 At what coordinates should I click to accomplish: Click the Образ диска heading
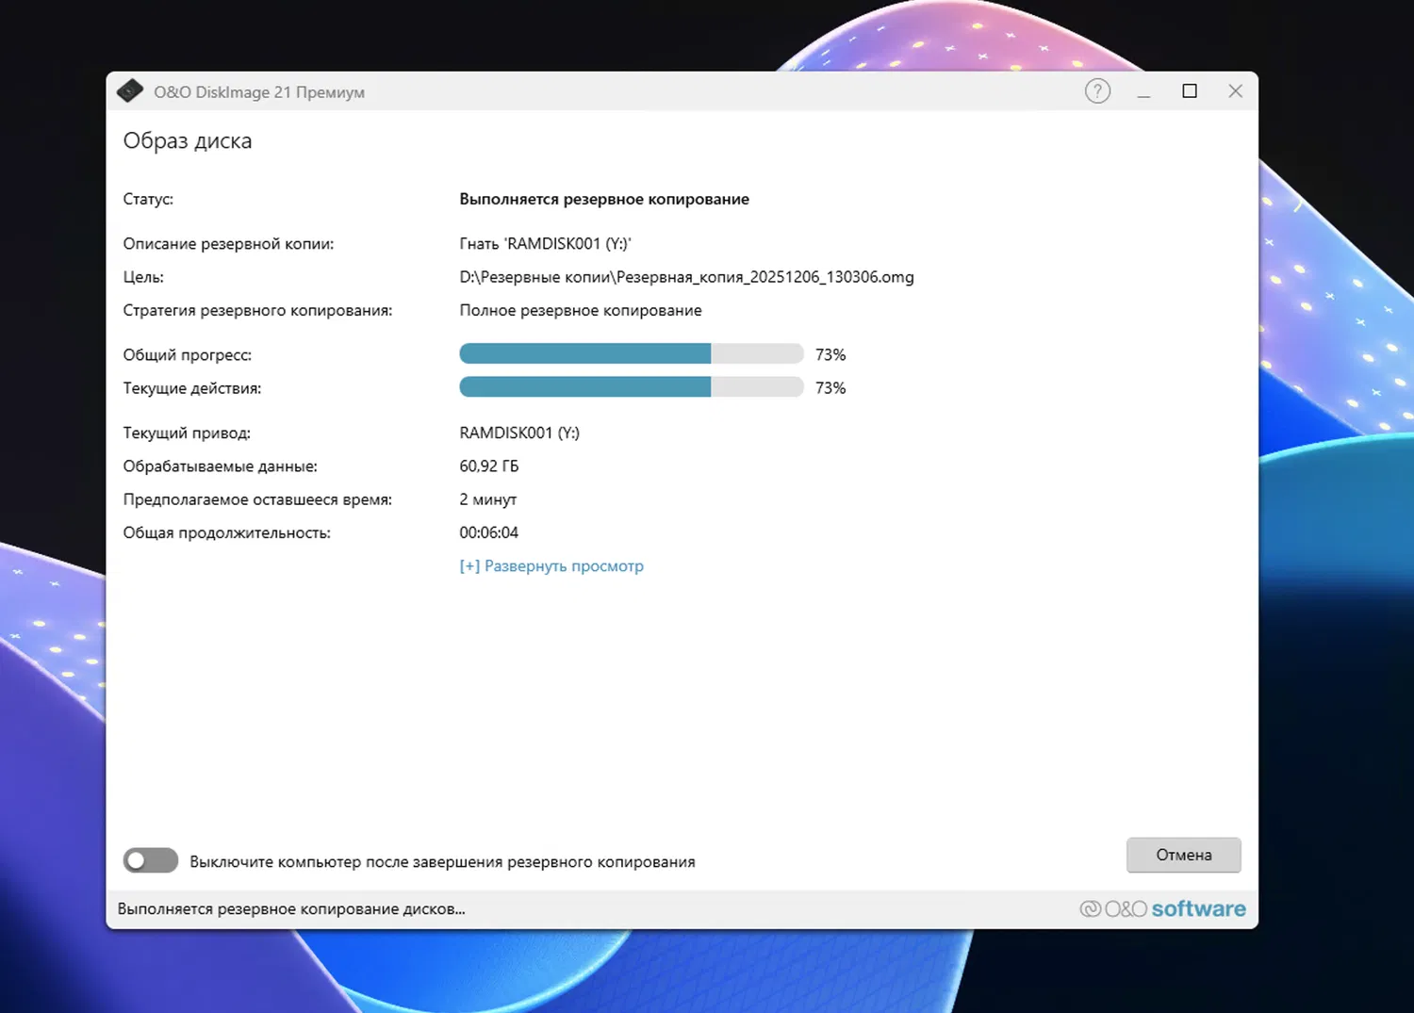click(188, 141)
